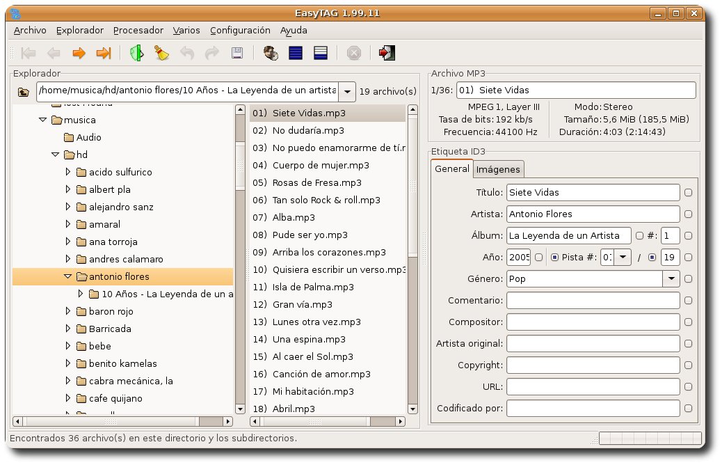The height and width of the screenshot is (465, 722).
Task: Click the red door quit icon
Action: [387, 53]
